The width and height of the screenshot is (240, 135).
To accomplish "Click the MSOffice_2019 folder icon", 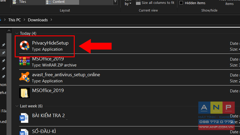I will [25, 93].
